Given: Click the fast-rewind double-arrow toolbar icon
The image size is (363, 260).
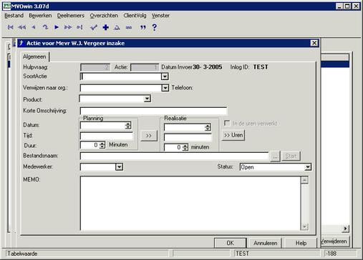Looking at the screenshot, I should pyautogui.click(x=22, y=27).
